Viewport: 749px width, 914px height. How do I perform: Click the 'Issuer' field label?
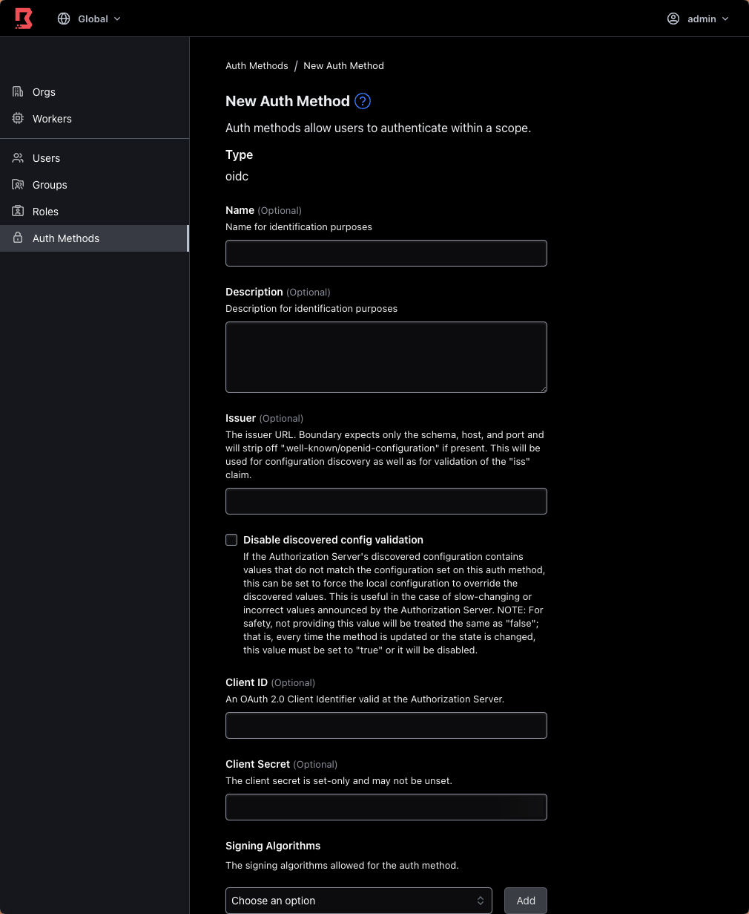click(x=241, y=418)
